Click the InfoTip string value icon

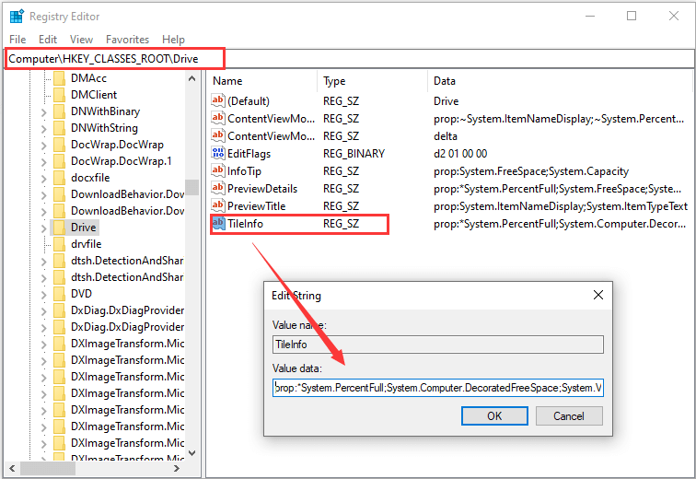218,170
